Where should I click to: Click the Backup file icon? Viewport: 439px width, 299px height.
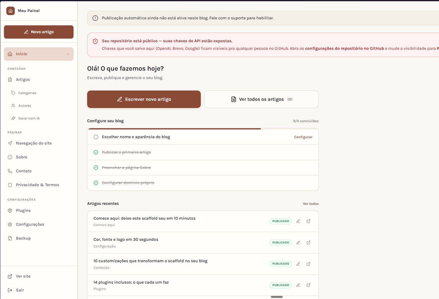[10, 238]
